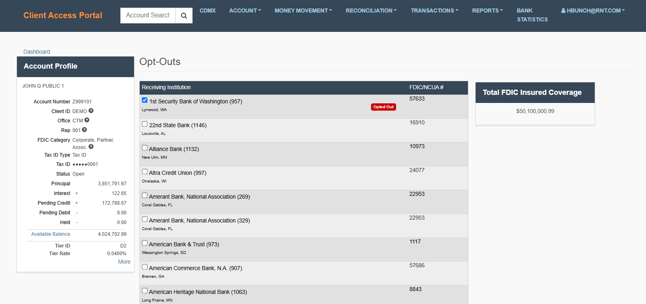Open help icon next to Office CTM
Screen dimensions: 646x304
pos(87,120)
